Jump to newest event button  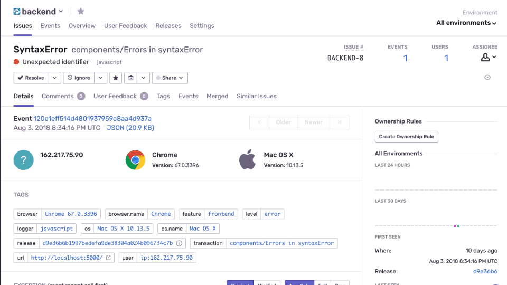339,122
